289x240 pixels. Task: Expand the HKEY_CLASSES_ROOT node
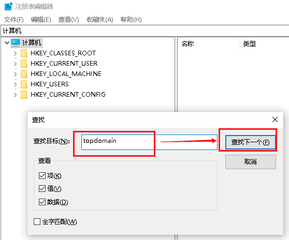16,53
